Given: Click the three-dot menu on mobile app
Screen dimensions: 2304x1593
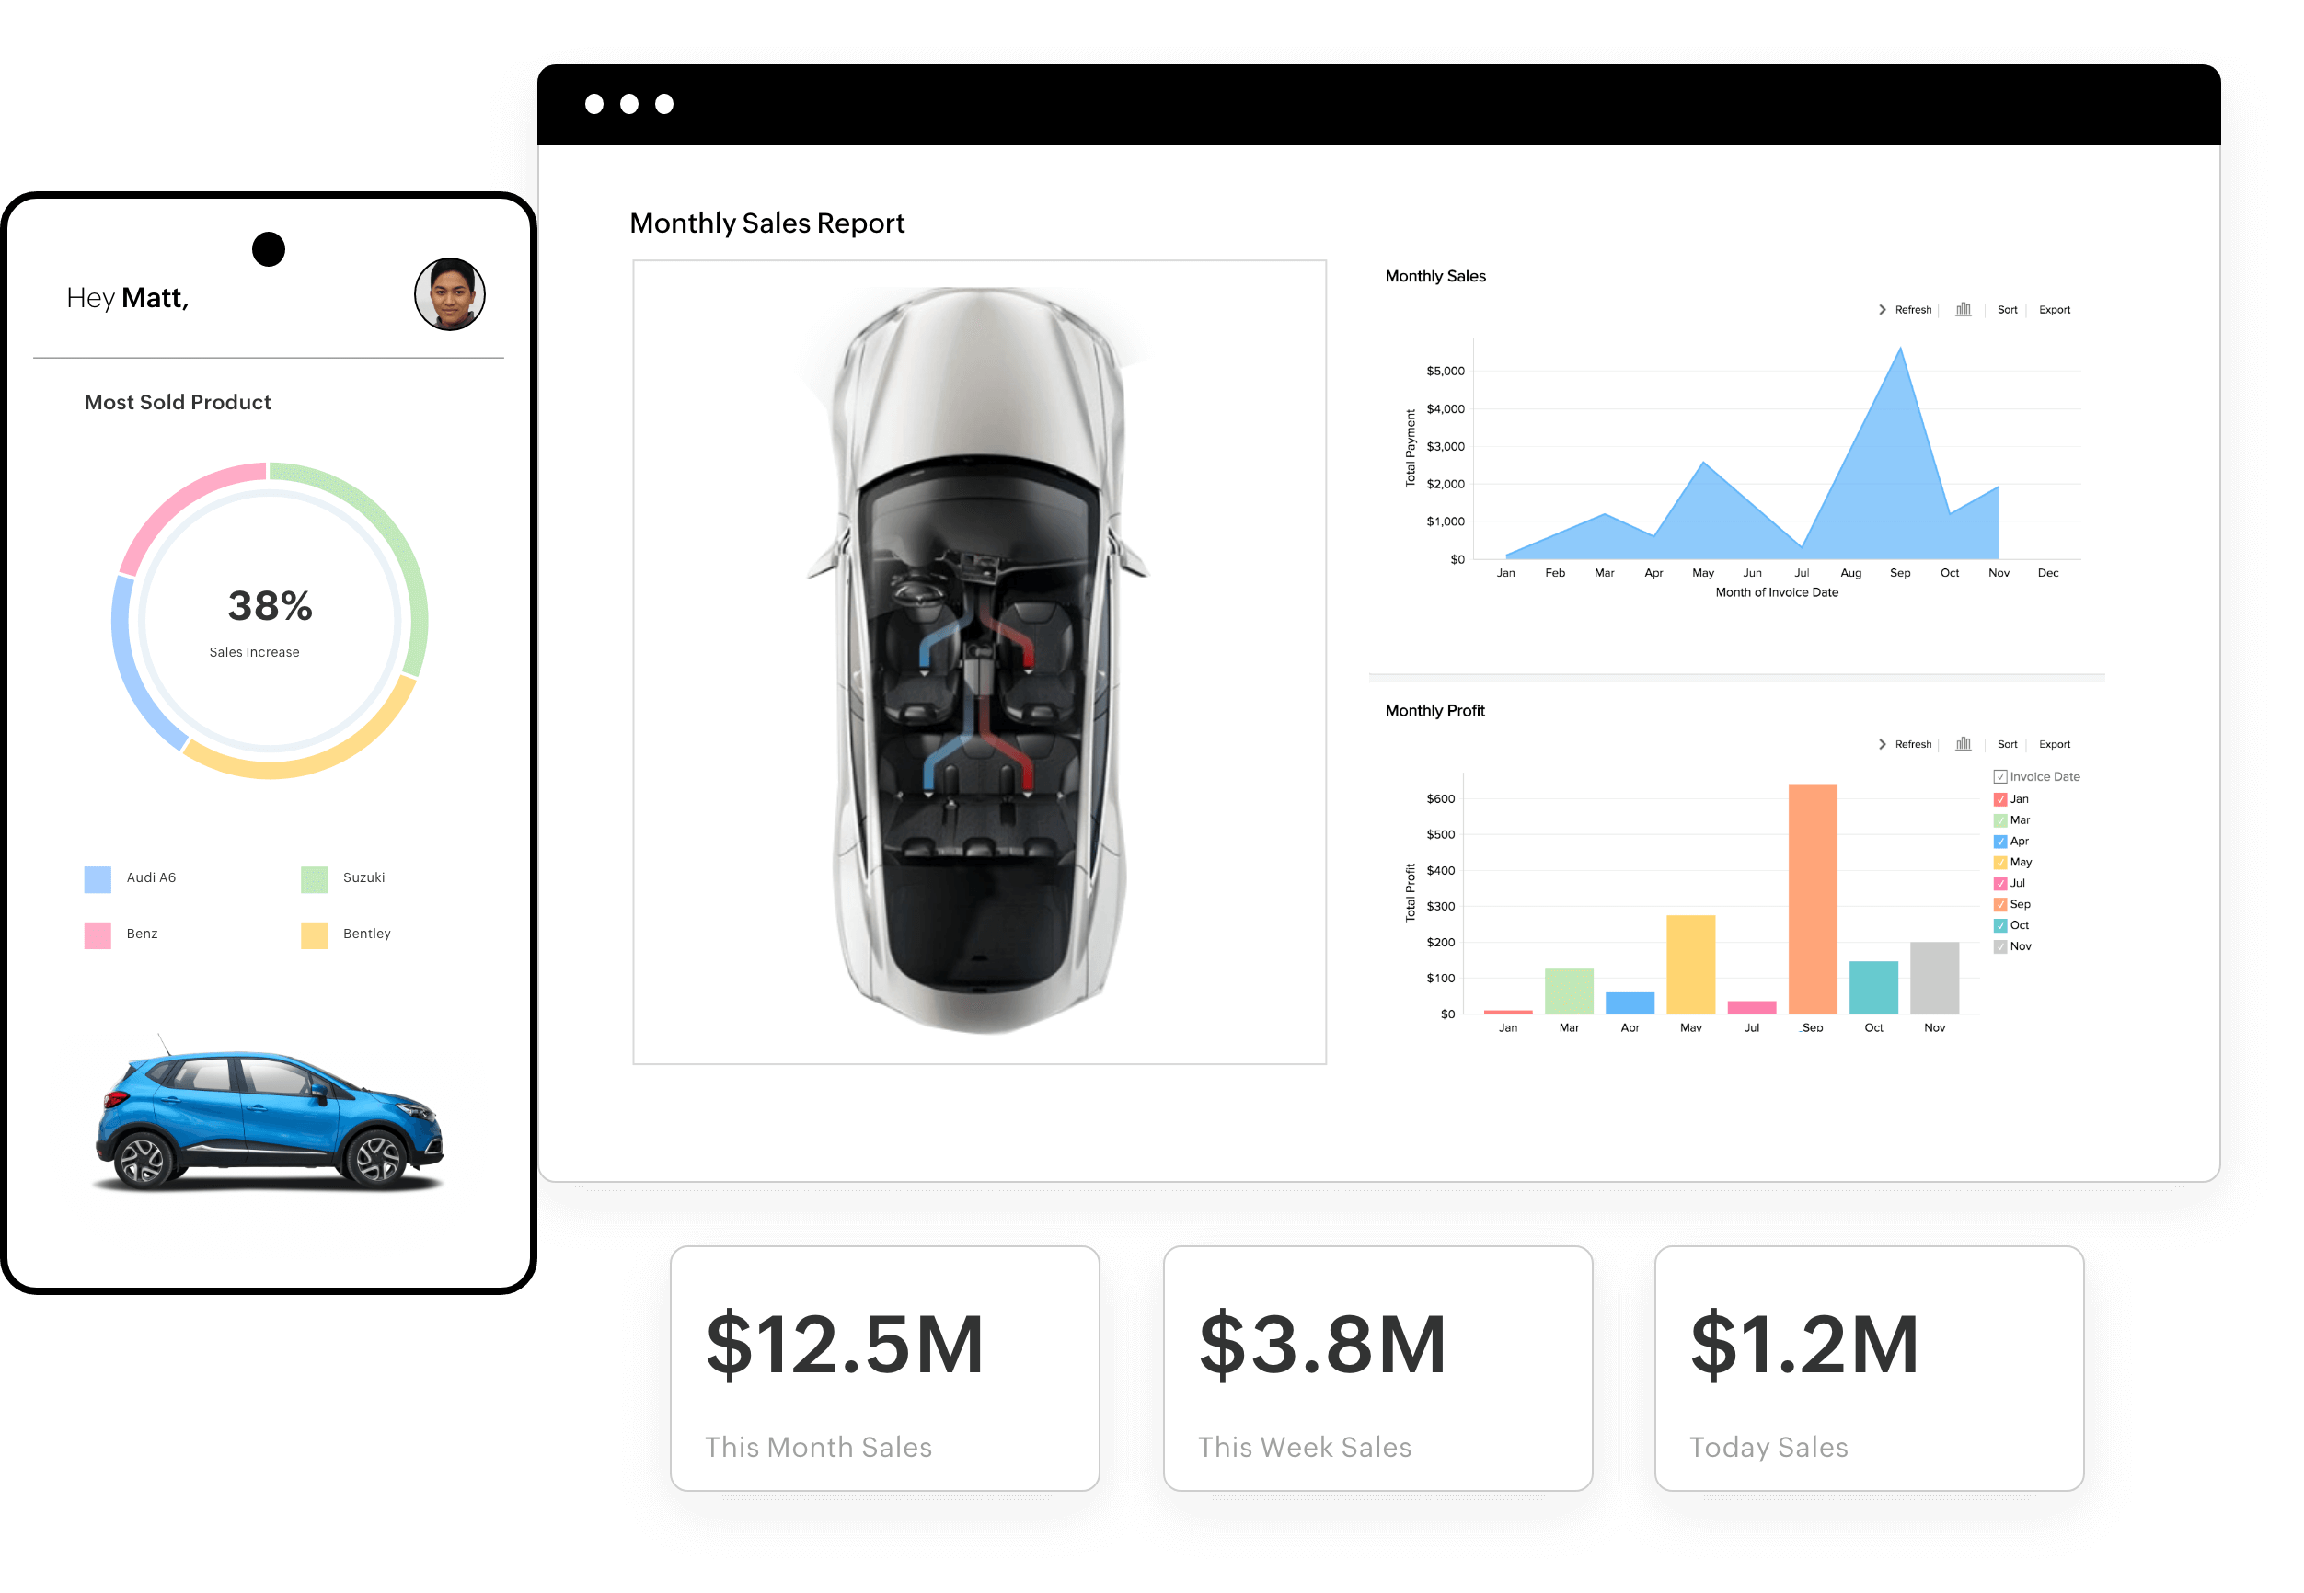Looking at the screenshot, I should click(x=627, y=99).
